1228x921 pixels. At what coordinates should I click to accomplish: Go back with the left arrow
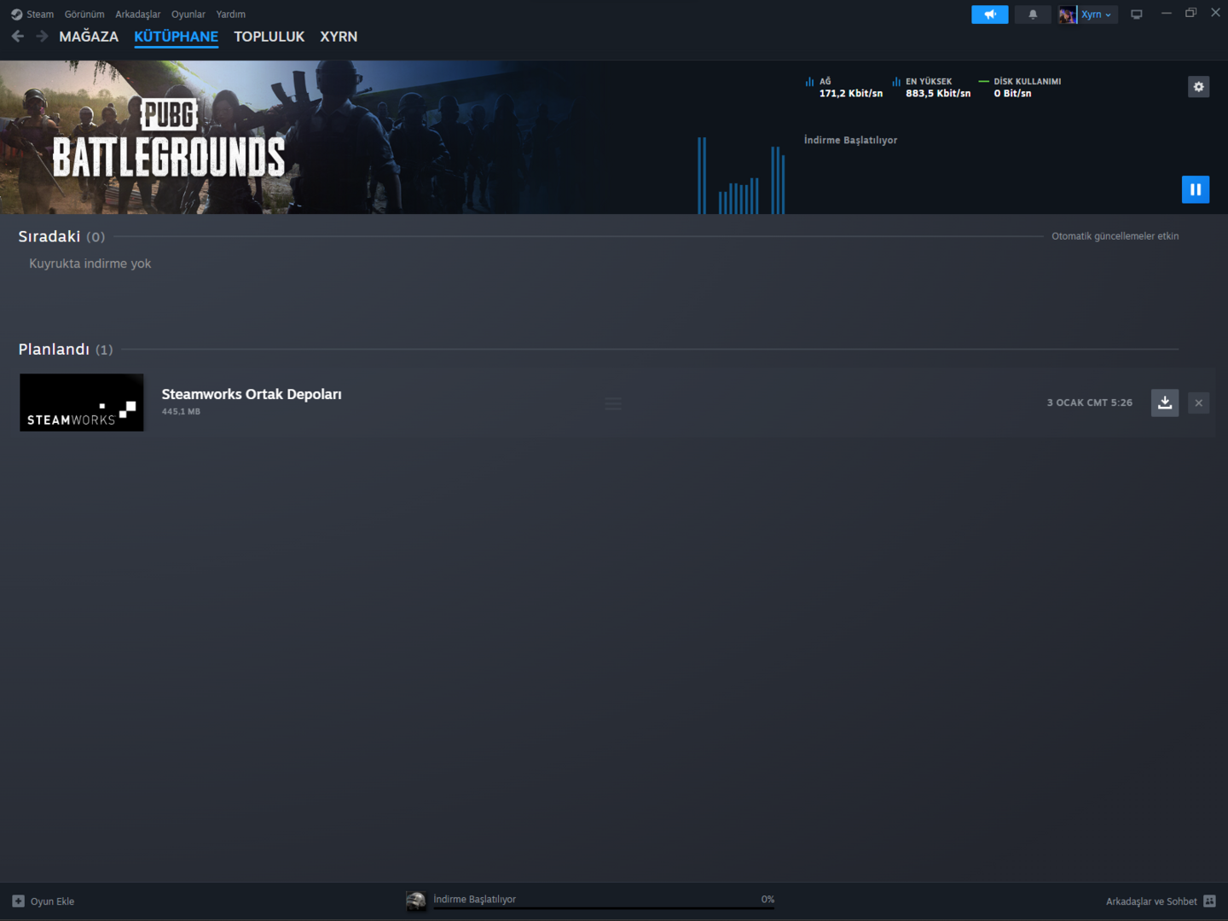click(x=18, y=37)
